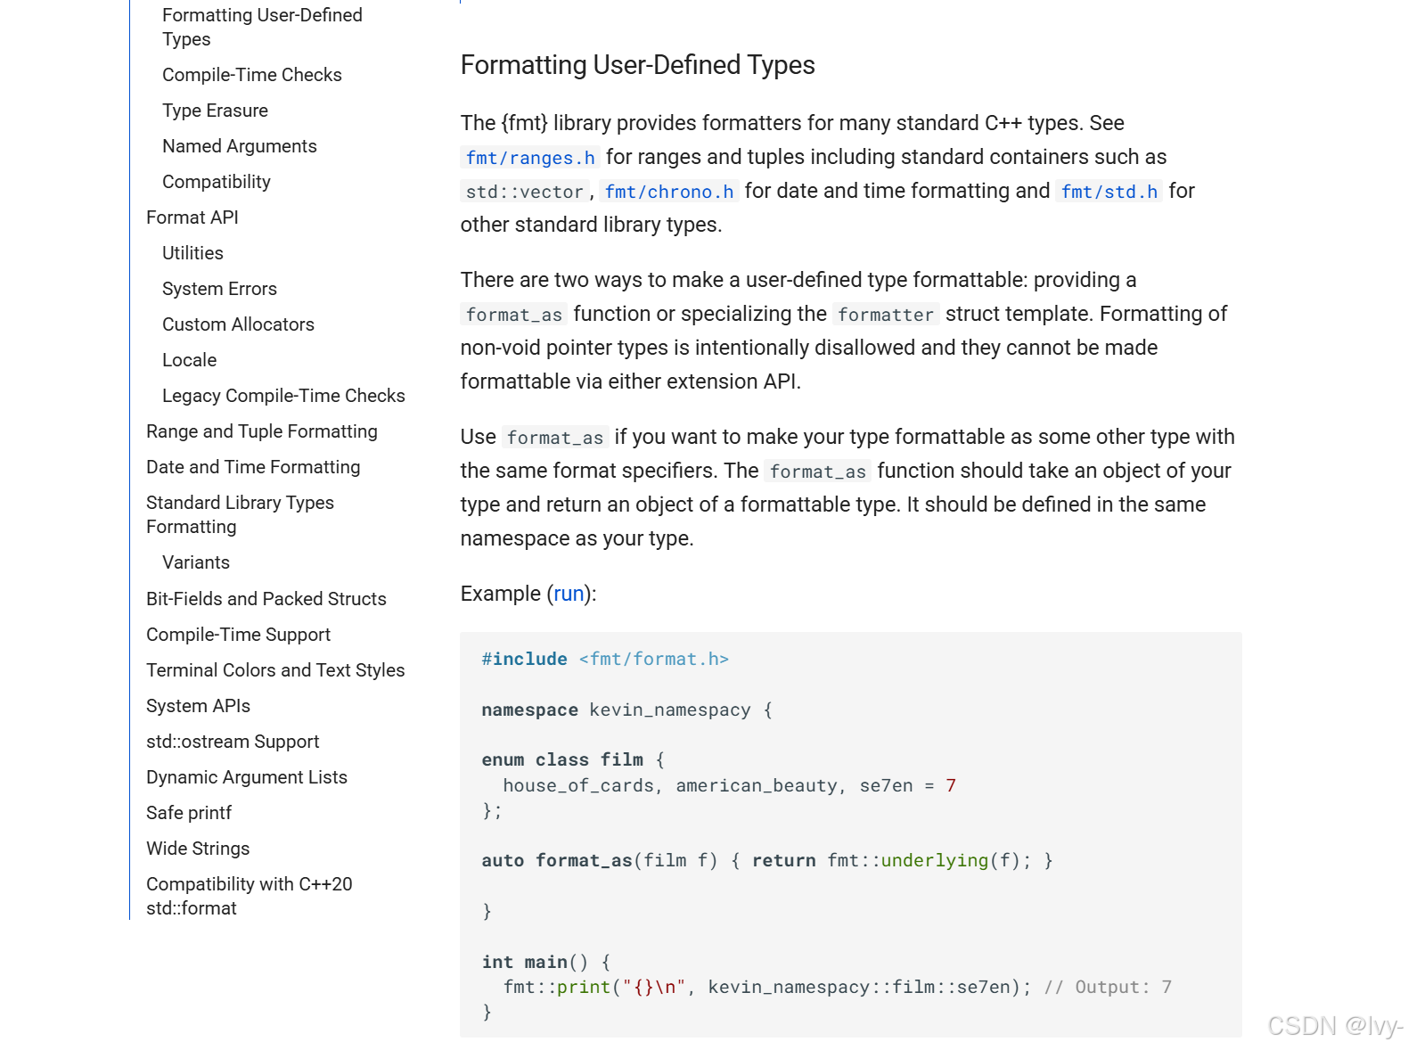Go to Compile-Time Checks in sidebar
Screen dimensions: 1408x1050
pyautogui.click(x=252, y=75)
